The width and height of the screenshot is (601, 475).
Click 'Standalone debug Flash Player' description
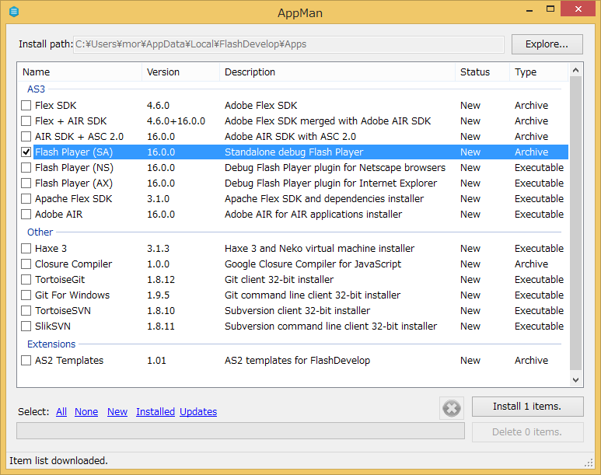[x=294, y=152]
